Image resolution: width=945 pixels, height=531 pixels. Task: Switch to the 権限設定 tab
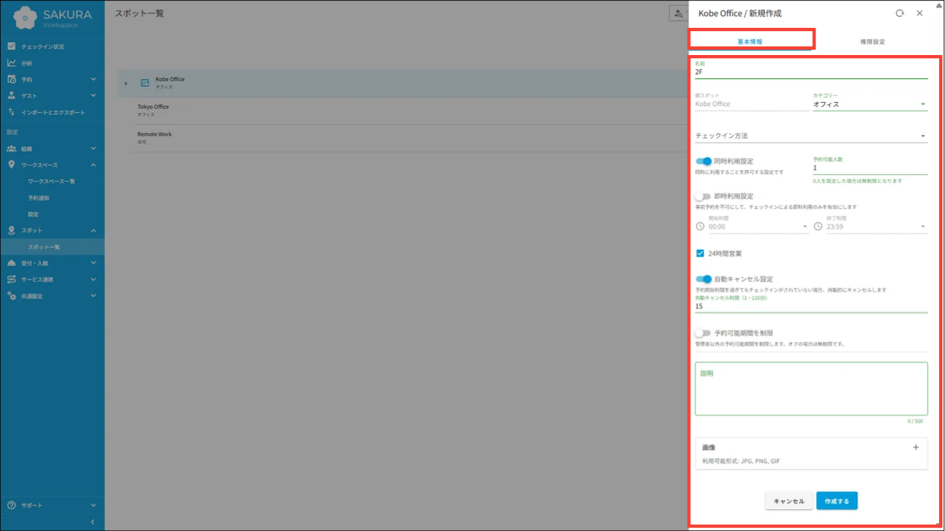(873, 41)
